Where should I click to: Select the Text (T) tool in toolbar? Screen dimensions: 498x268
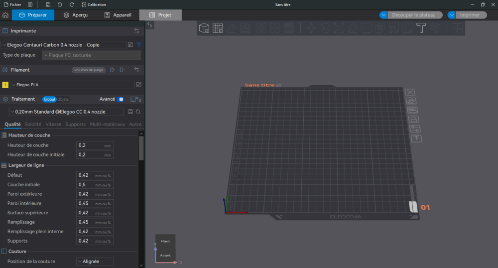click(x=421, y=28)
